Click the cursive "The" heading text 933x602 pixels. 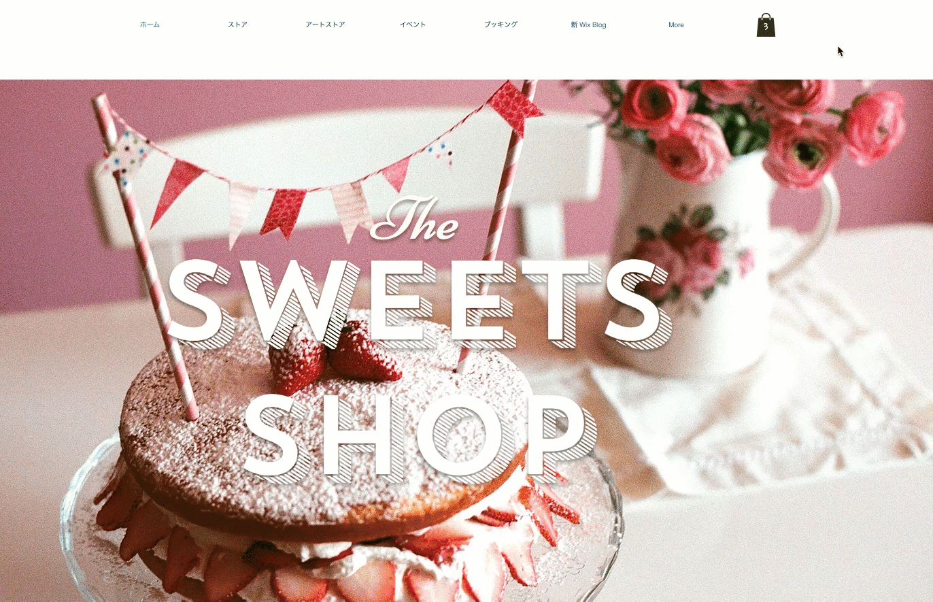[415, 219]
